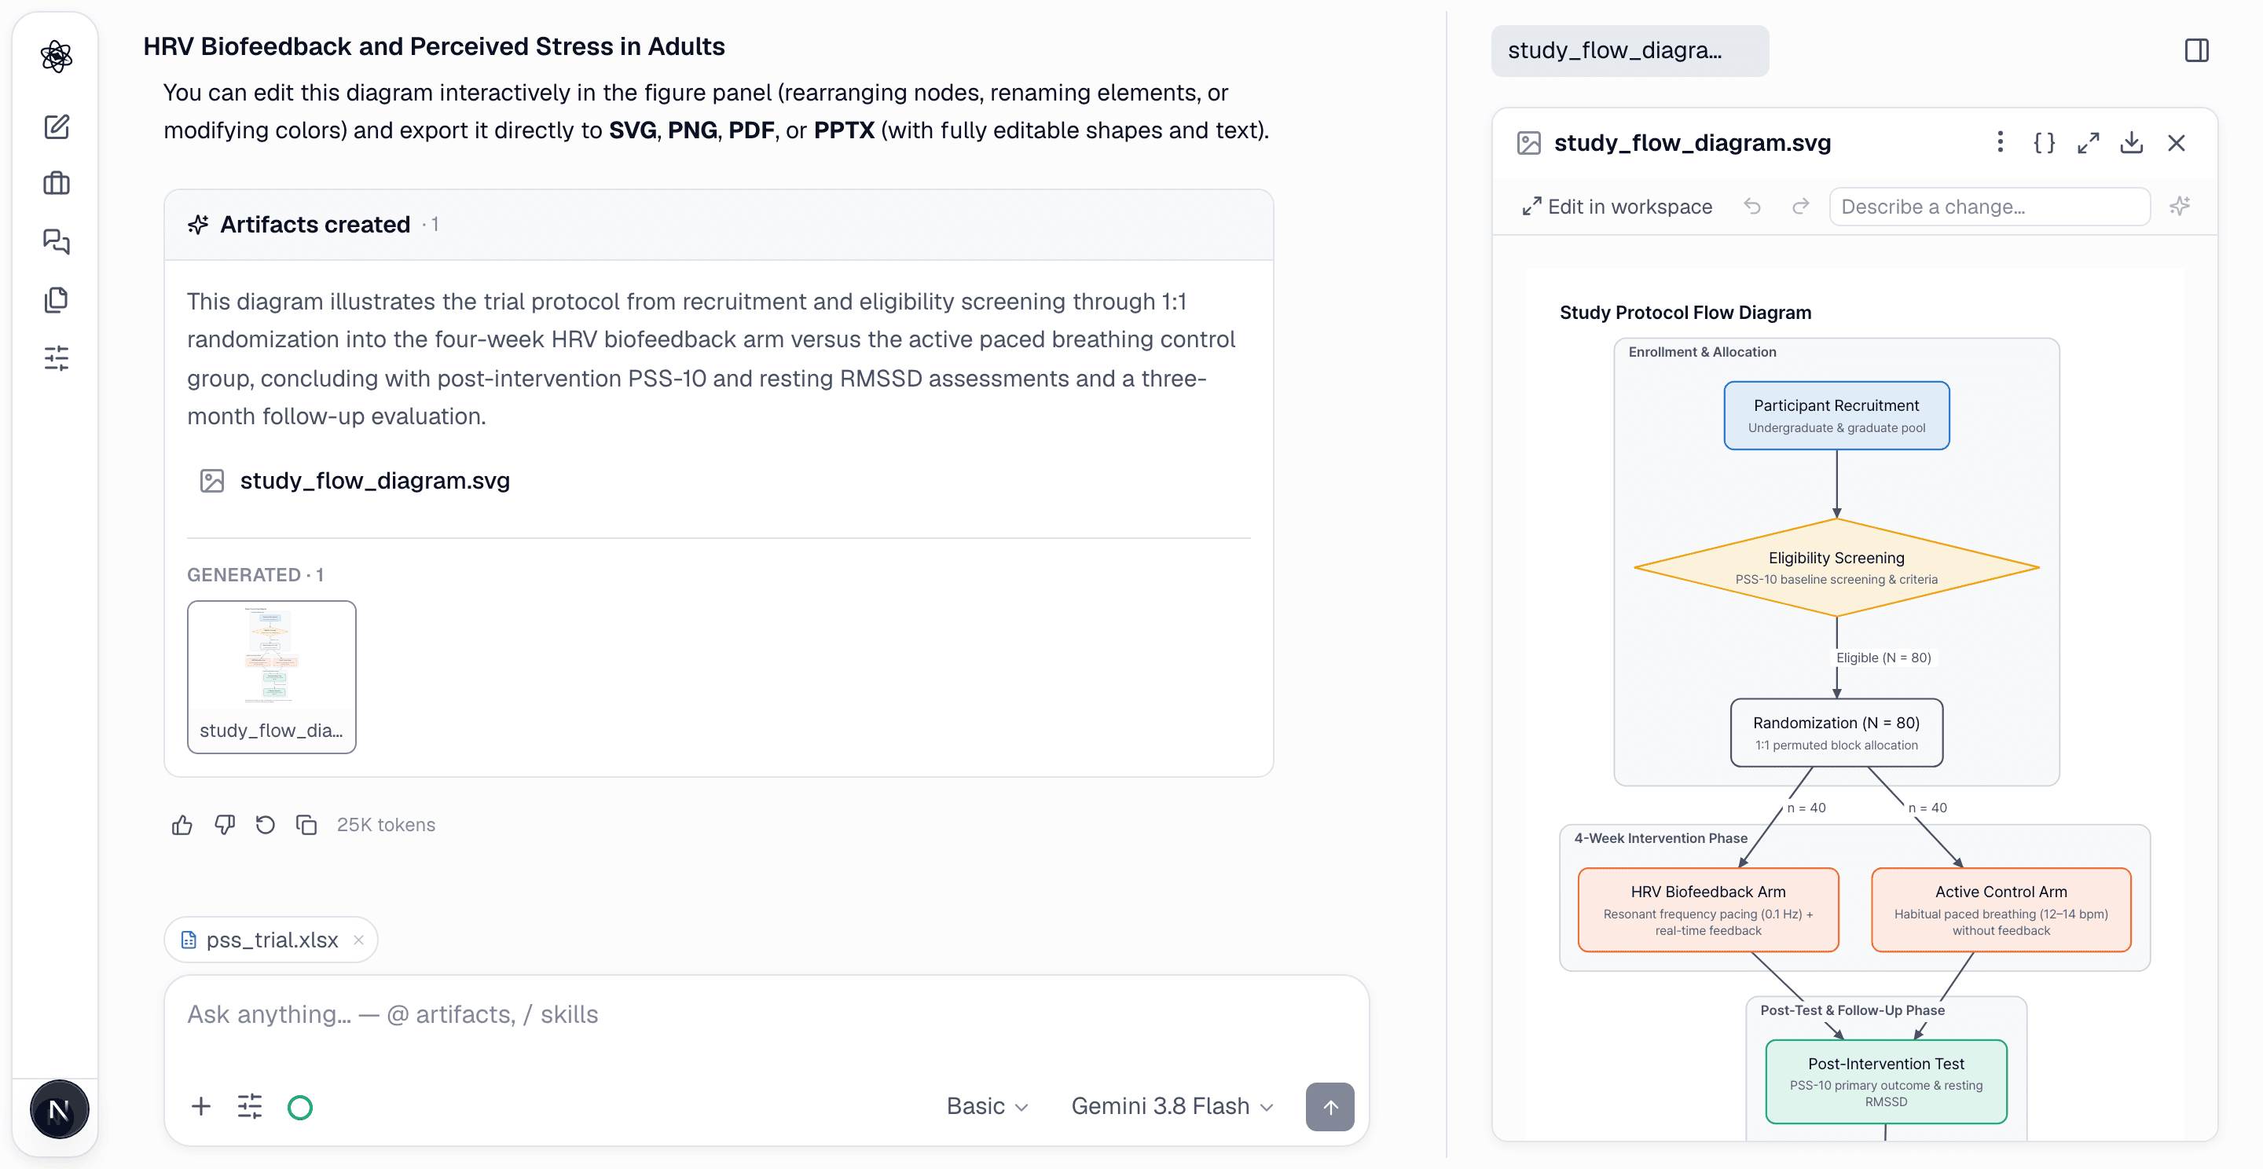Toggle the green circle status indicator
Viewport: 2263px width, 1169px height.
299,1107
